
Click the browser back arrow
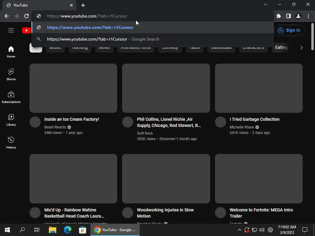pos(7,16)
